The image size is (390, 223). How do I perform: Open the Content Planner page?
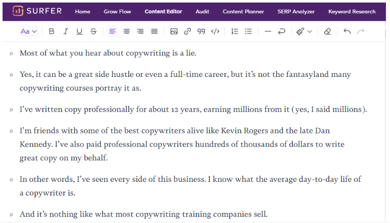[x=243, y=11]
